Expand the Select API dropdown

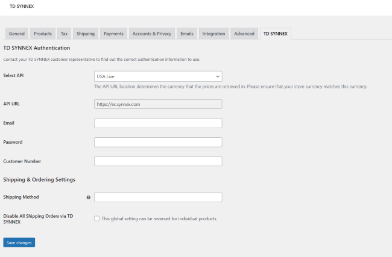click(x=158, y=76)
